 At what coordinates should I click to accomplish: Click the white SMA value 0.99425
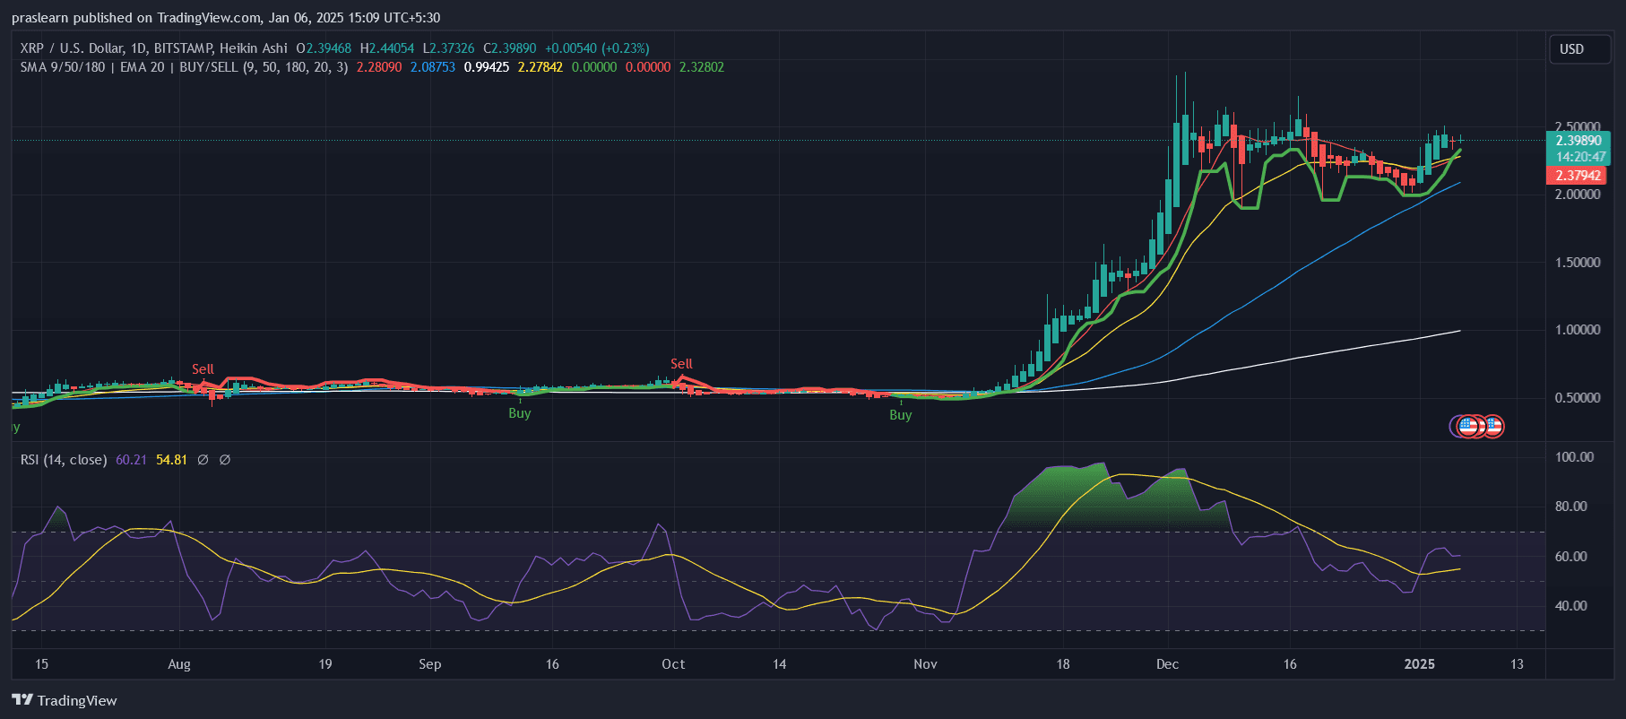tap(487, 67)
